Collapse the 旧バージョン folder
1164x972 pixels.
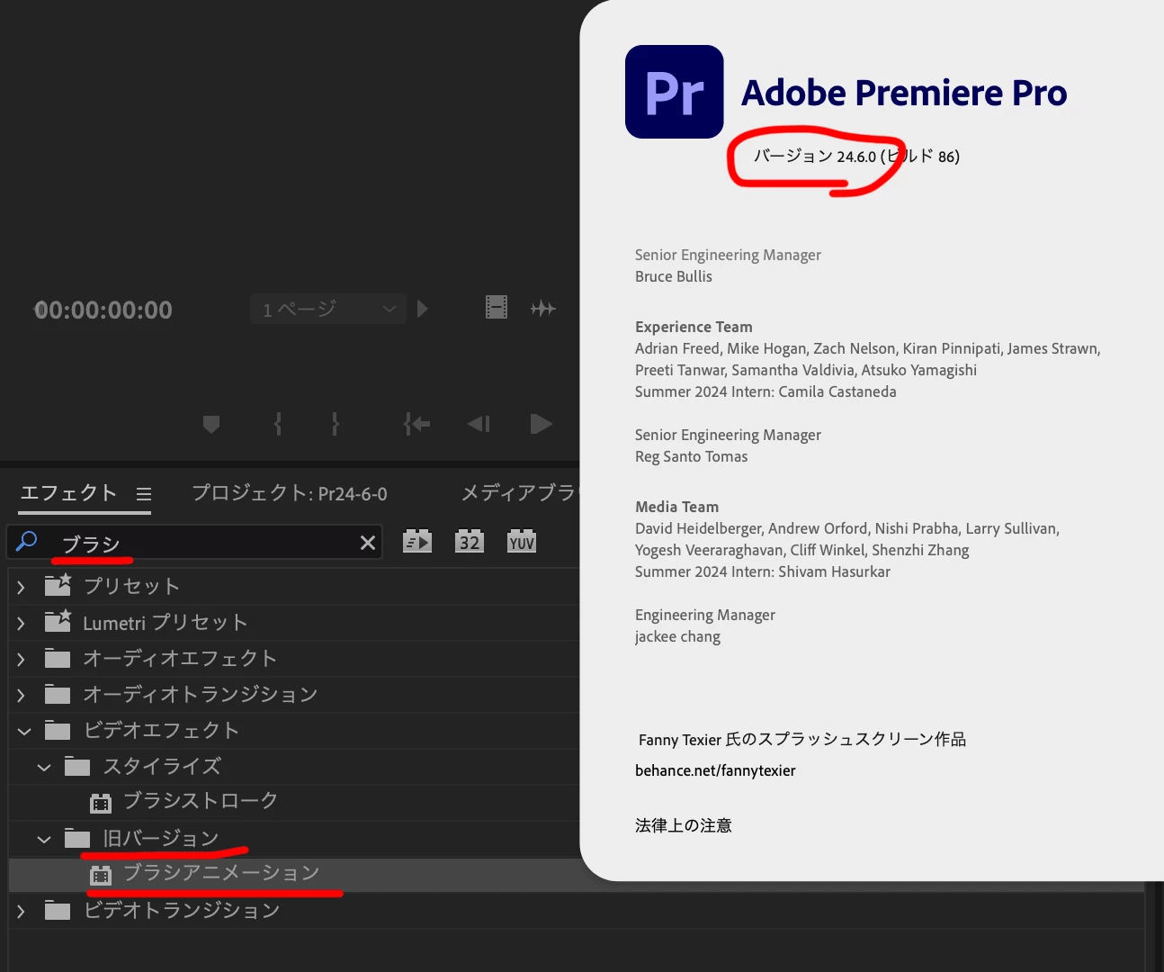pyautogui.click(x=44, y=839)
